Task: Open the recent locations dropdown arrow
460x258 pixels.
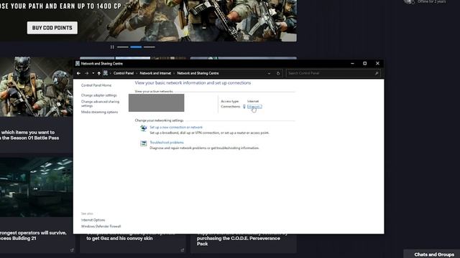Action: (x=93, y=73)
